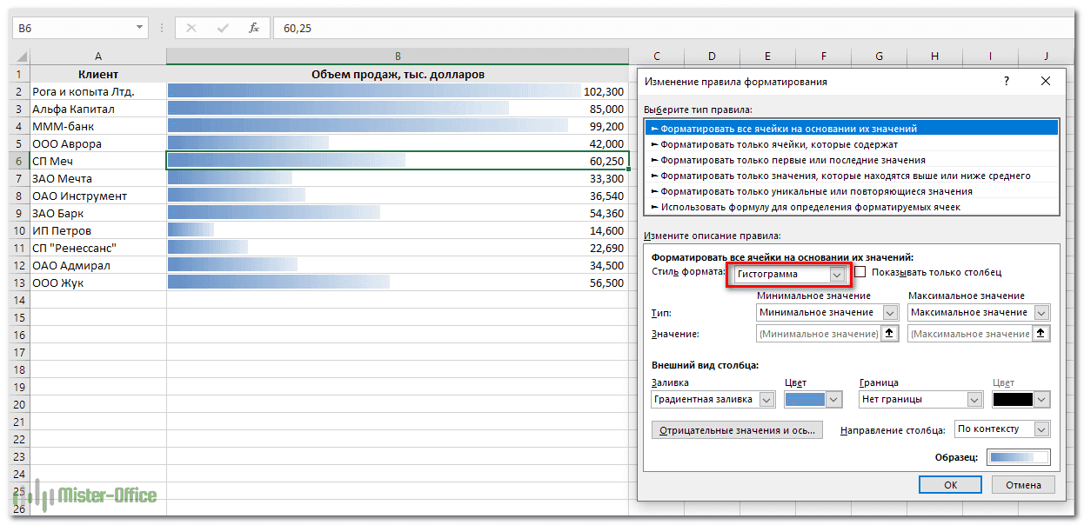Image resolution: width=1084 pixels, height=525 pixels.
Task: Click the dialog help question mark
Action: [x=1007, y=81]
